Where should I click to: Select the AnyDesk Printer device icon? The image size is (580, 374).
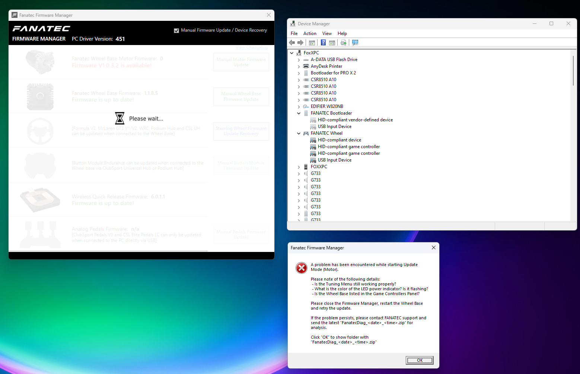tap(306, 66)
